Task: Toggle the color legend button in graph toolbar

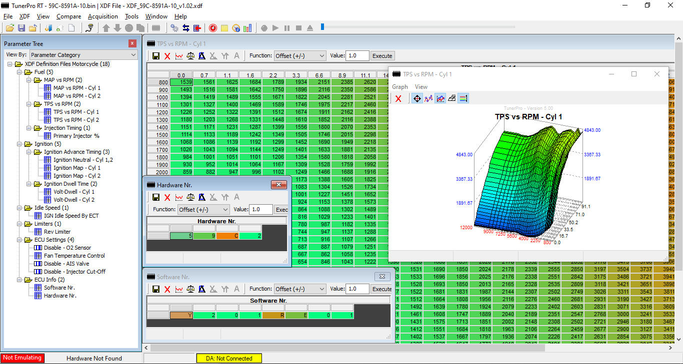Action: (x=463, y=99)
